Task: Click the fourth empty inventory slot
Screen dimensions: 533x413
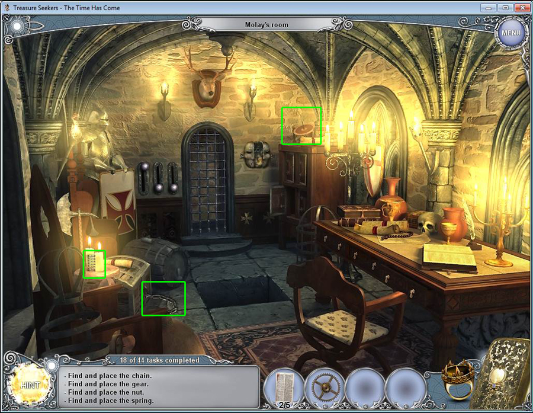Action: tap(405, 388)
